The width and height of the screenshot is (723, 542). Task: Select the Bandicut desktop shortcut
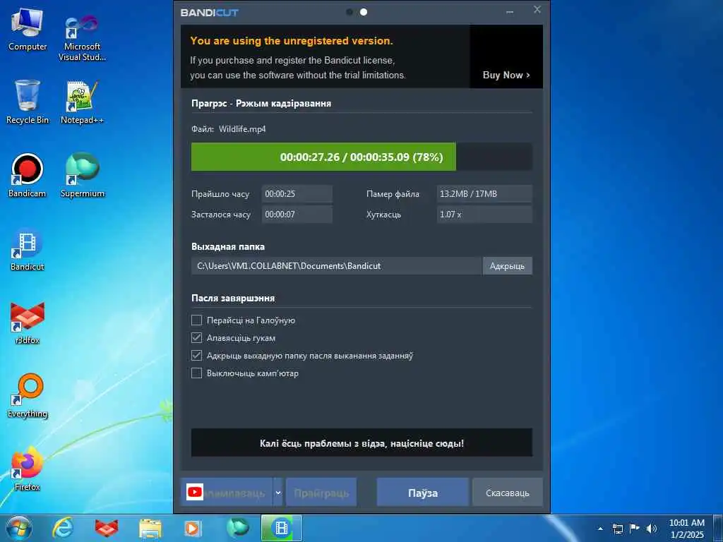(28, 249)
